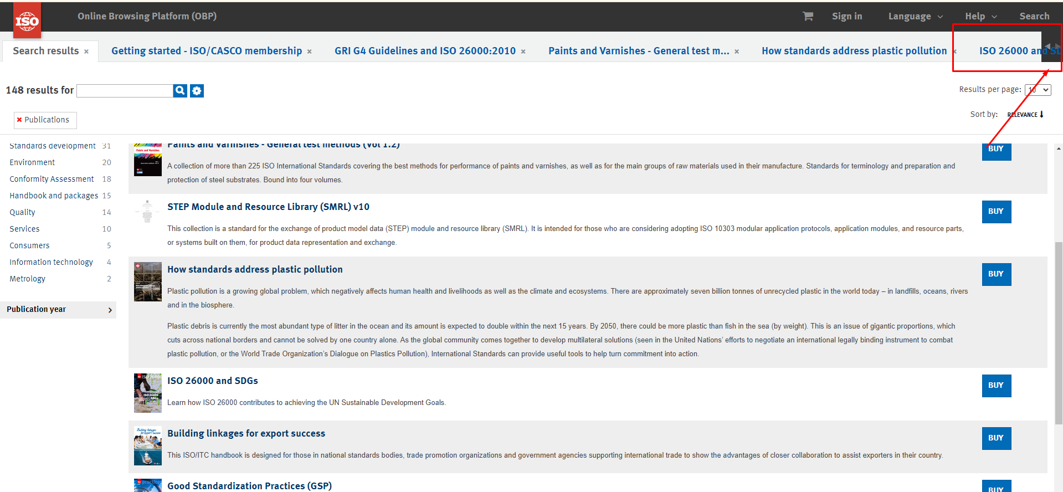Image resolution: width=1063 pixels, height=492 pixels.
Task: Close the Search results tab
Action: (x=86, y=52)
